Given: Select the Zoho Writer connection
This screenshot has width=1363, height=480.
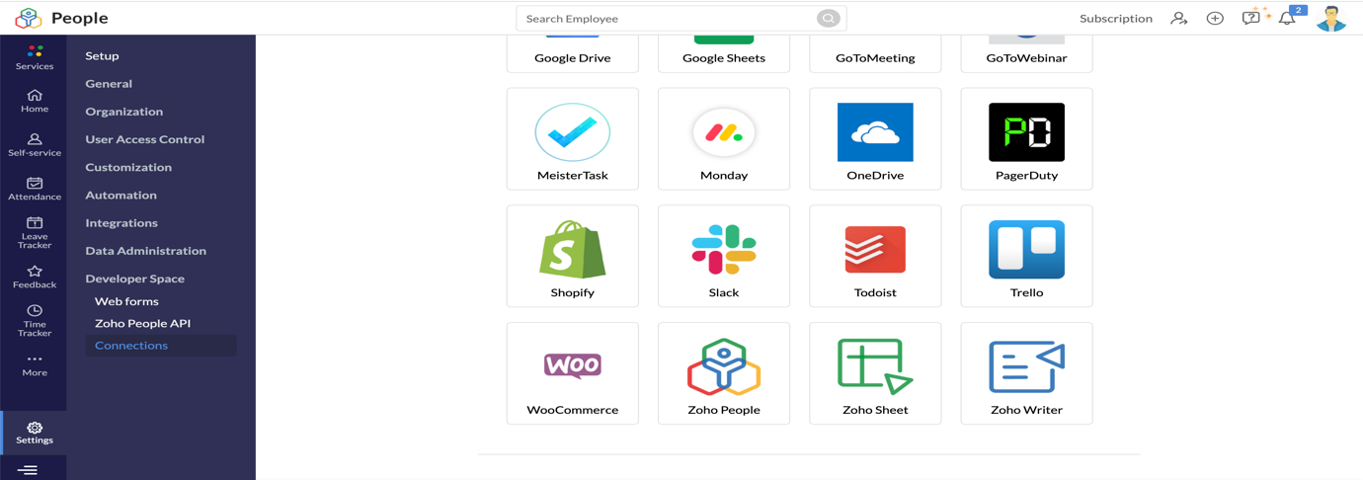Looking at the screenshot, I should pos(1026,373).
